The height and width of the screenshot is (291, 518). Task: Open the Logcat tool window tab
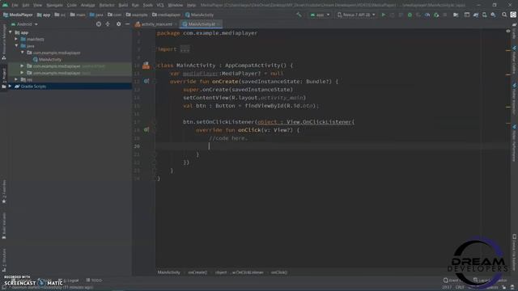pos(69,280)
